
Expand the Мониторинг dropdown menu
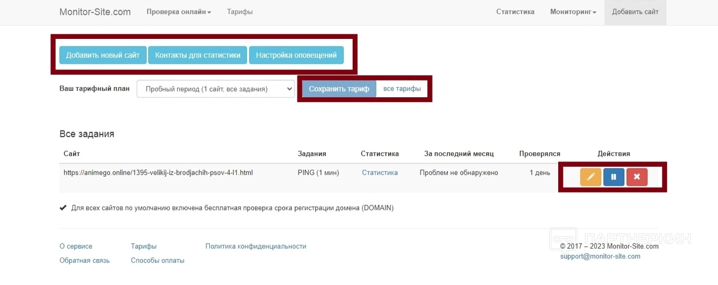573,12
